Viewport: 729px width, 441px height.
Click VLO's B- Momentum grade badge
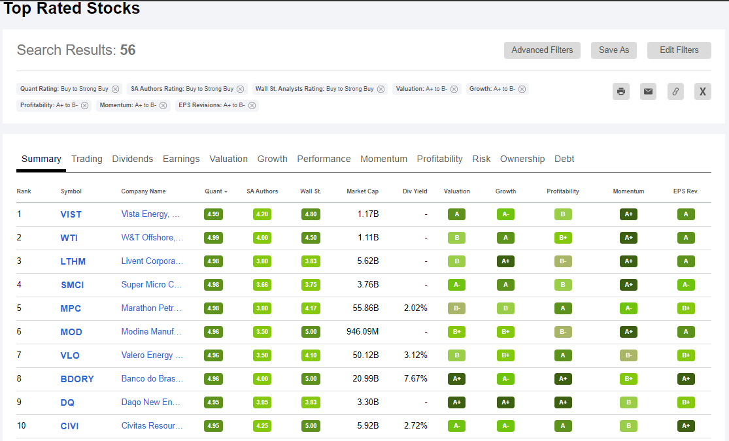point(628,355)
